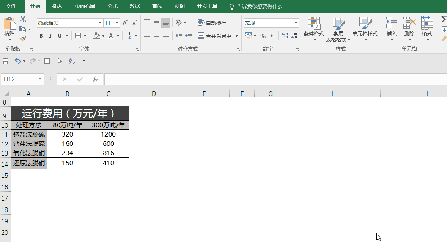Toggle Bold formatting
This screenshot has width=447, height=242.
click(x=41, y=36)
